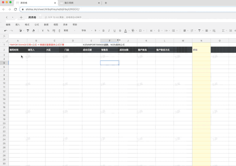Viewport: 236px width, 166px height.
Task: Open a new browser tab
Action: (x=106, y=3)
